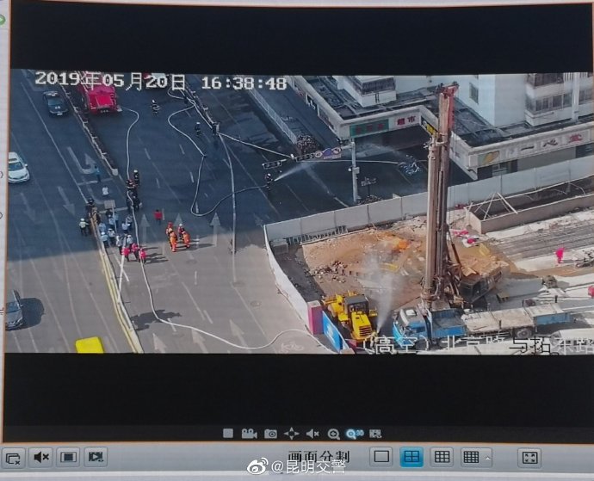The width and height of the screenshot is (594, 481).
Task: Open PTZ directional control arrows icon
Action: point(292,434)
